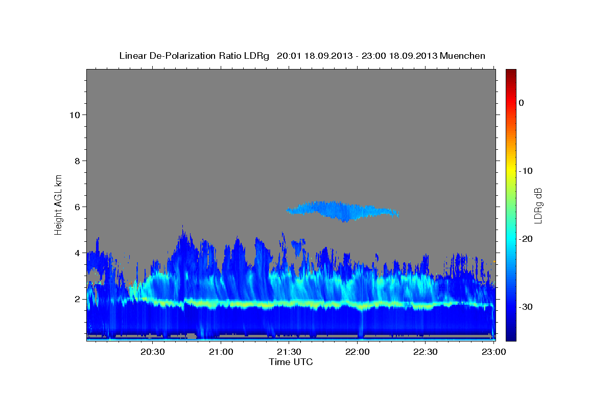Click the 21:00 time tick label
The height and width of the screenshot is (409, 613).
pos(221,352)
